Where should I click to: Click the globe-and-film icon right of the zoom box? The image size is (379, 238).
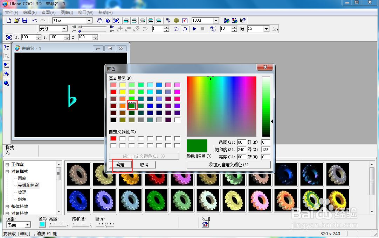tap(227, 21)
